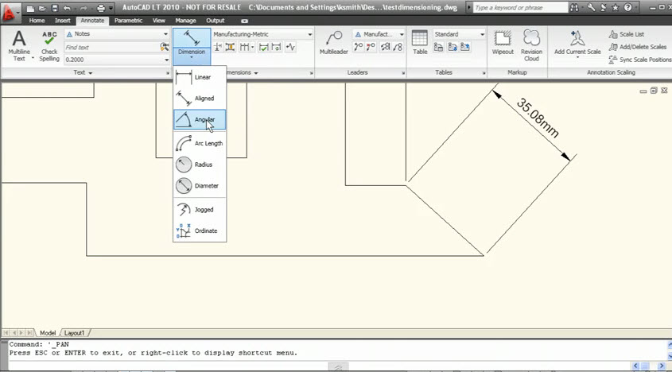This screenshot has height=372, width=672.
Task: Click the Redo arrow icon
Action: (x=82, y=8)
